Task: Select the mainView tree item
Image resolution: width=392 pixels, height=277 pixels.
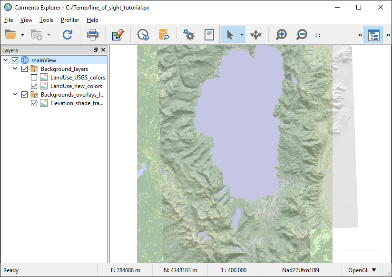Action: click(x=43, y=60)
